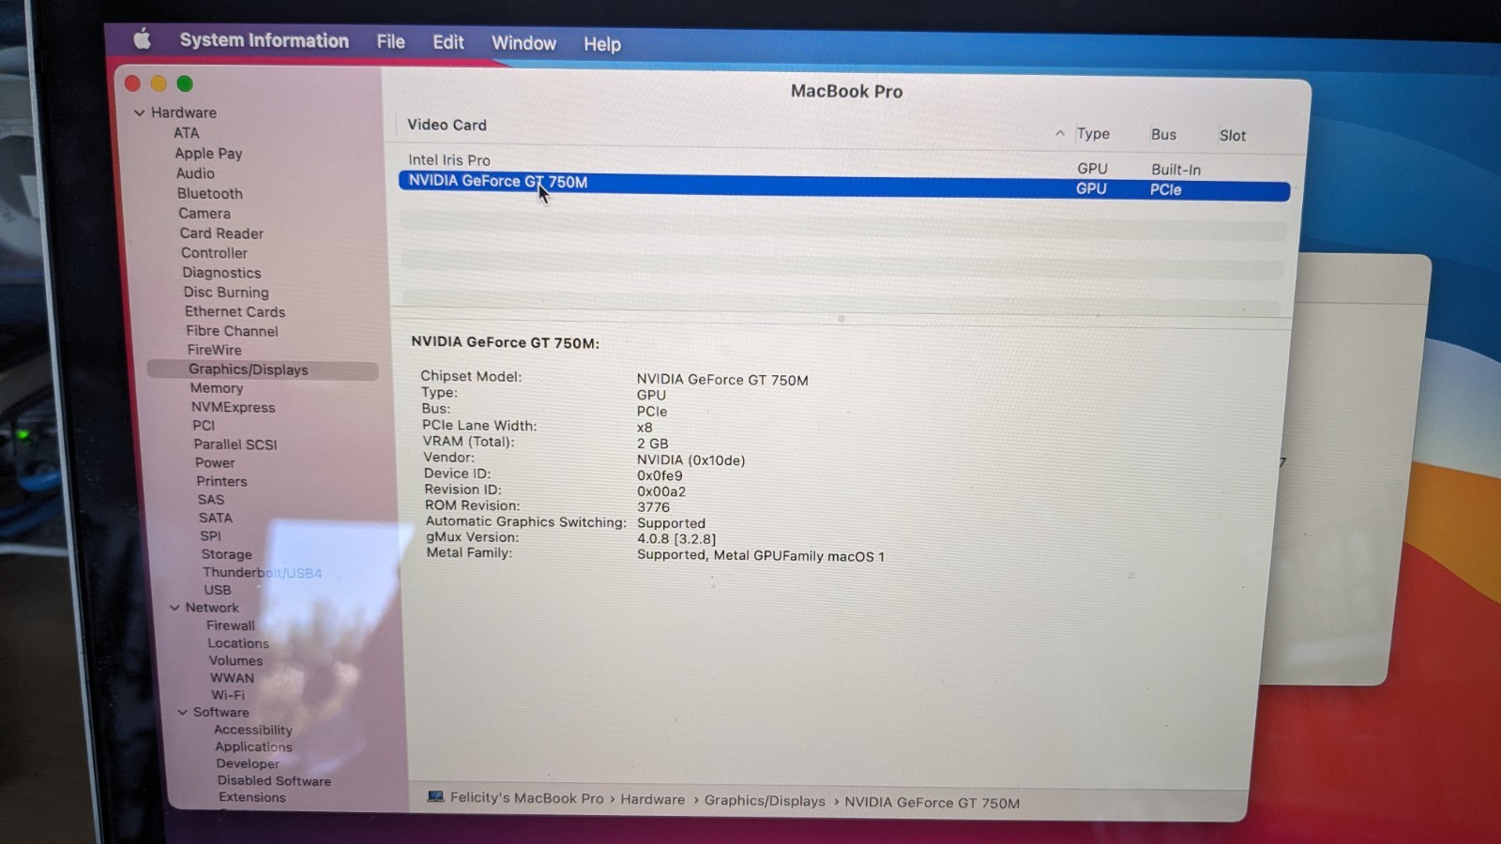This screenshot has width=1501, height=844.
Task: Click Felicity's MacBook Pro in path bar
Action: point(526,798)
